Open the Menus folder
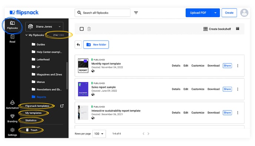 (x=38, y=82)
